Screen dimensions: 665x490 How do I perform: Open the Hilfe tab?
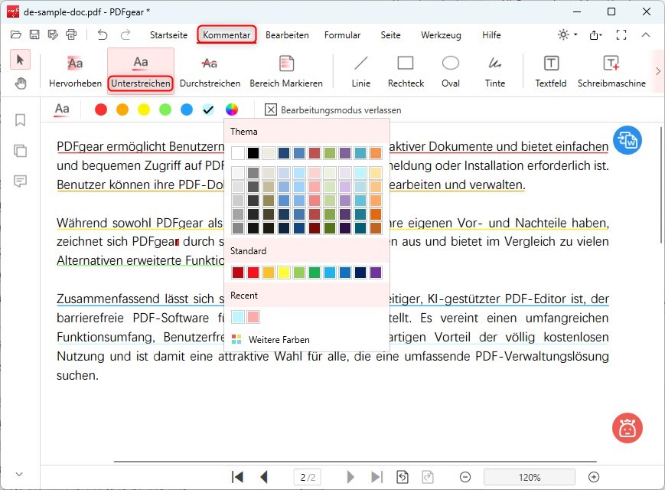pos(491,34)
